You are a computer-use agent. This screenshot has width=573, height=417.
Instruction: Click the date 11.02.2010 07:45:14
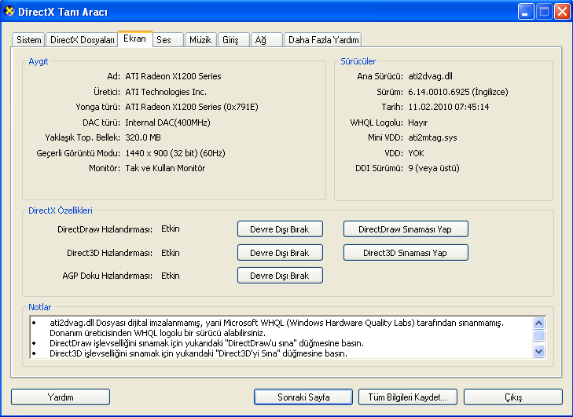pos(448,107)
